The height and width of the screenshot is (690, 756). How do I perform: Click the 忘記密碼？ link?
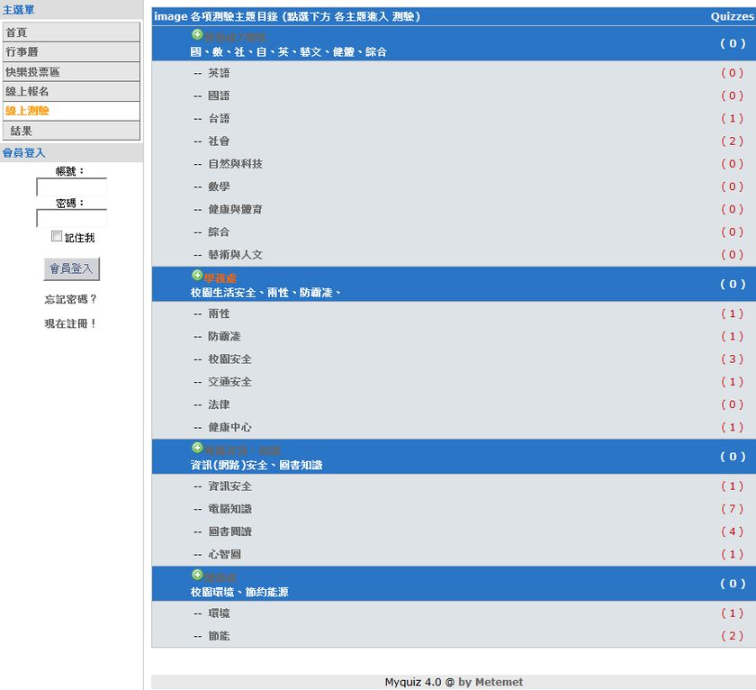click(x=71, y=299)
